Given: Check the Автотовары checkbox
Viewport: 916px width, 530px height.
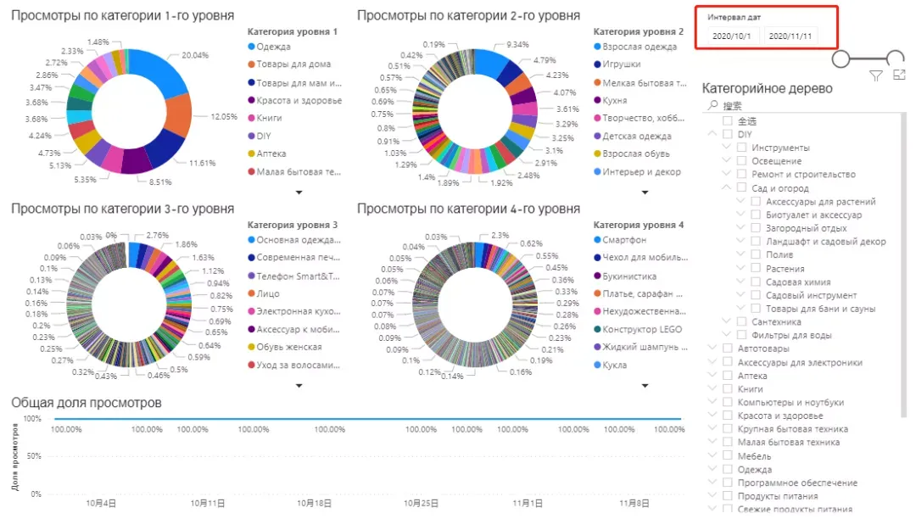Looking at the screenshot, I should [728, 349].
